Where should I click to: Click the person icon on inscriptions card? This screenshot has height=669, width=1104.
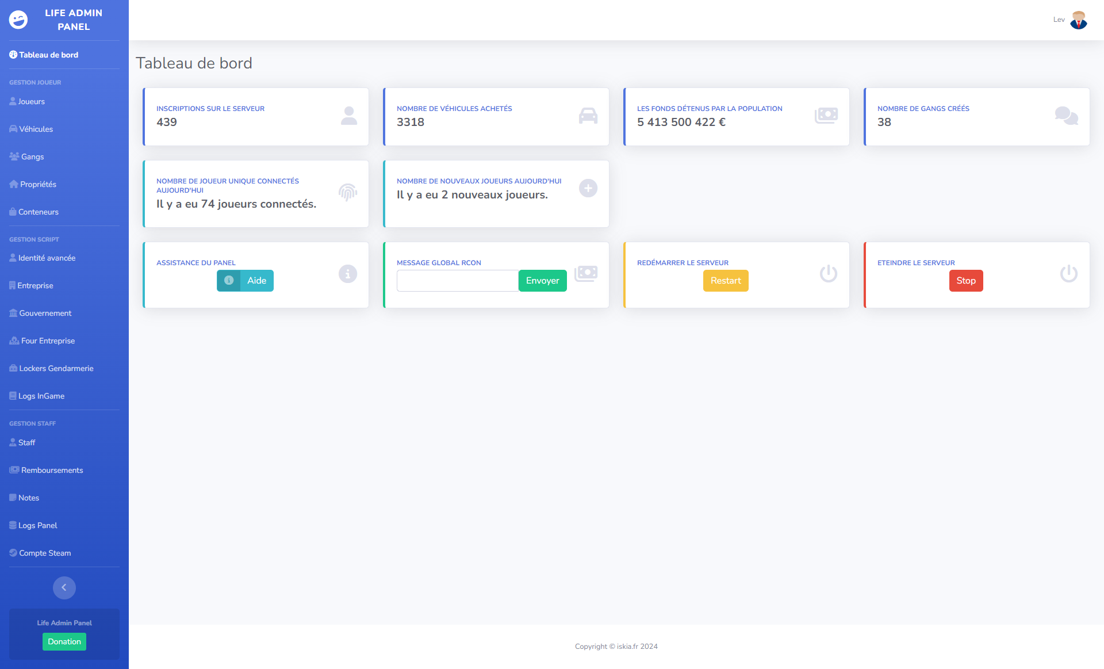coord(348,115)
